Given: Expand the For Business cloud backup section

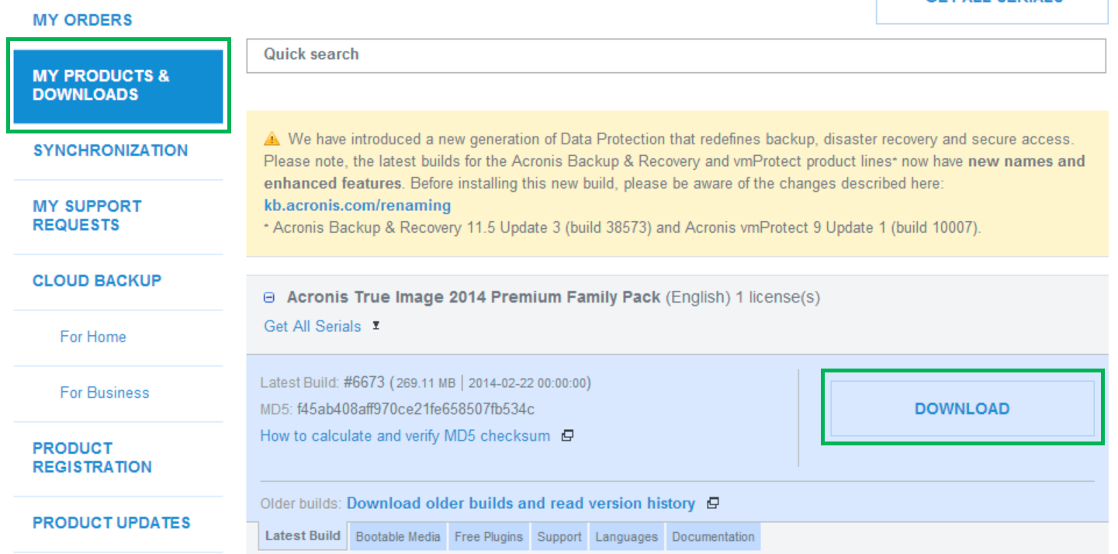Looking at the screenshot, I should [x=103, y=392].
